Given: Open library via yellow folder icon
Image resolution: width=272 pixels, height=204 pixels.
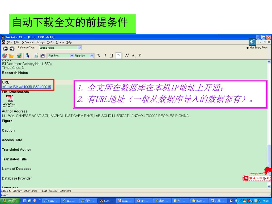Looking at the screenshot, I should click(x=11, y=56).
